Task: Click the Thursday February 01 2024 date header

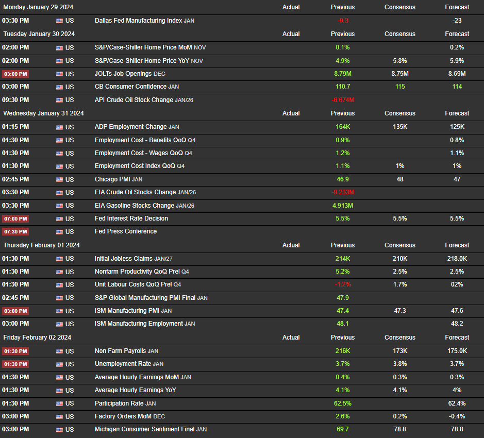Action: (x=42, y=245)
